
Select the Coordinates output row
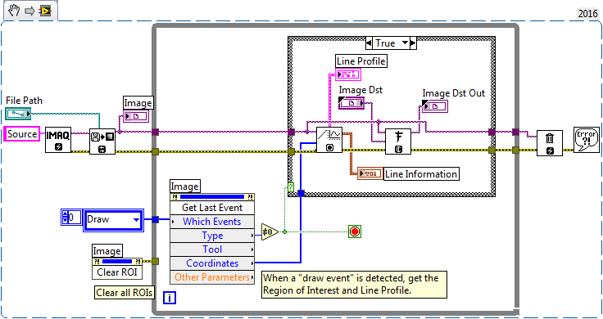[212, 263]
